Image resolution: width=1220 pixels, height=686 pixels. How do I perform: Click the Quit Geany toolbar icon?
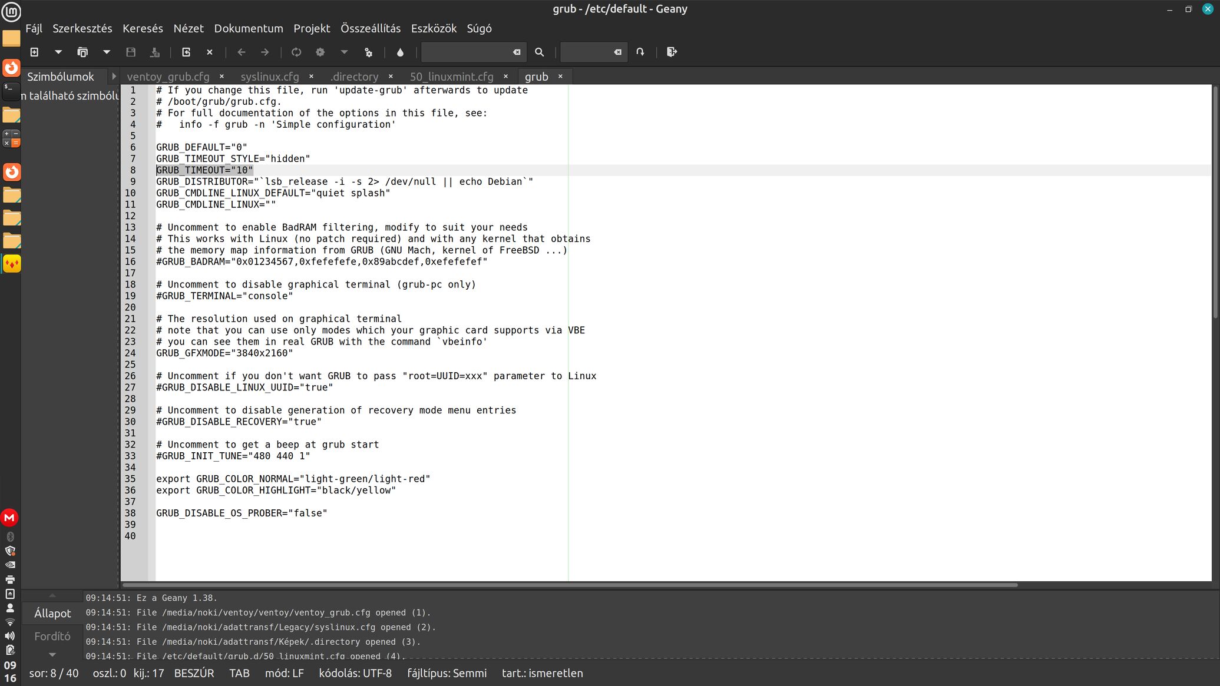pyautogui.click(x=672, y=52)
